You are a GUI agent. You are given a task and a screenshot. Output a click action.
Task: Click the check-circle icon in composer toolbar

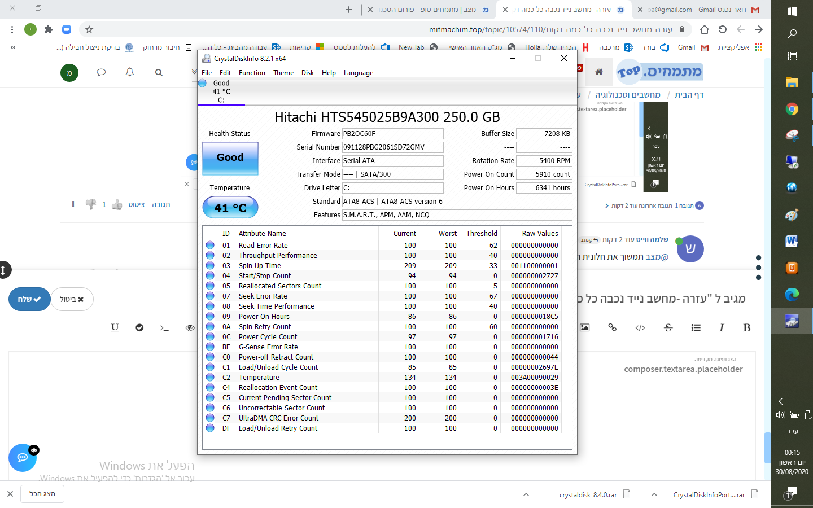point(139,327)
